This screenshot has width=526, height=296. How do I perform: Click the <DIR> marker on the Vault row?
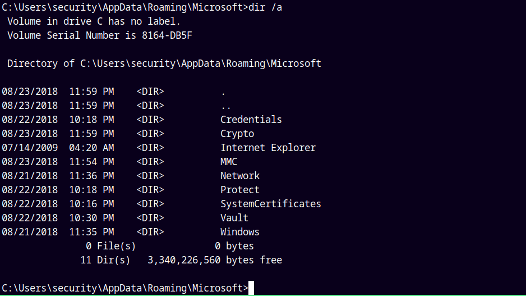[x=150, y=218]
